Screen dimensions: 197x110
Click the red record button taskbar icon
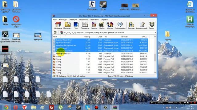(96, 107)
